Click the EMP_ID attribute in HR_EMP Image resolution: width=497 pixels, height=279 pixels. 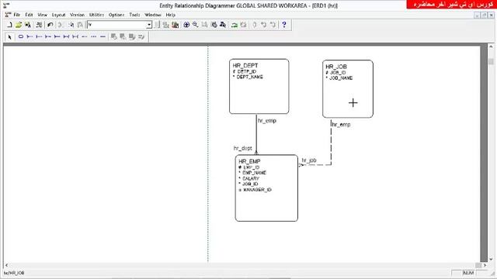point(252,167)
